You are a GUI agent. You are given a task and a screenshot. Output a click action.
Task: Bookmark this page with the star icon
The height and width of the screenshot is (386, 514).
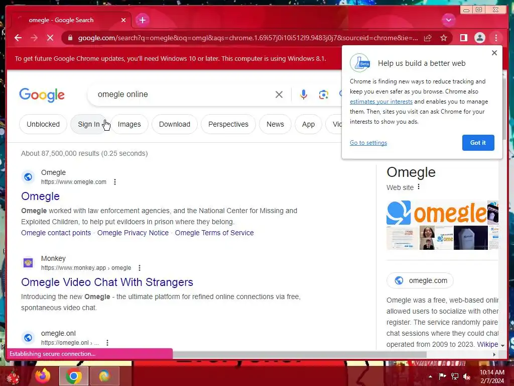(444, 38)
